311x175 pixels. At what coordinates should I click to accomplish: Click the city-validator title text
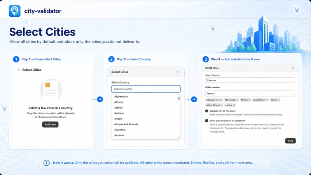[x=43, y=11]
